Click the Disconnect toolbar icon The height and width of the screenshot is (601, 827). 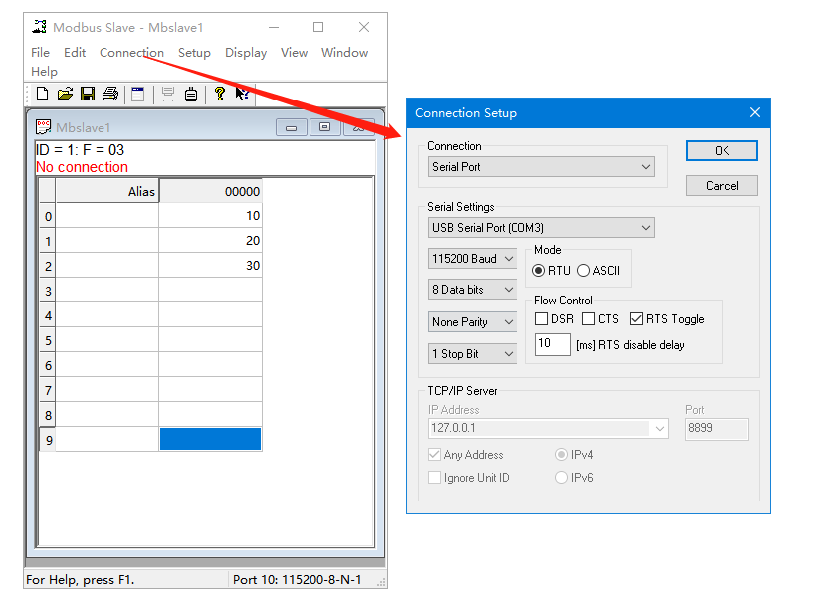click(190, 94)
